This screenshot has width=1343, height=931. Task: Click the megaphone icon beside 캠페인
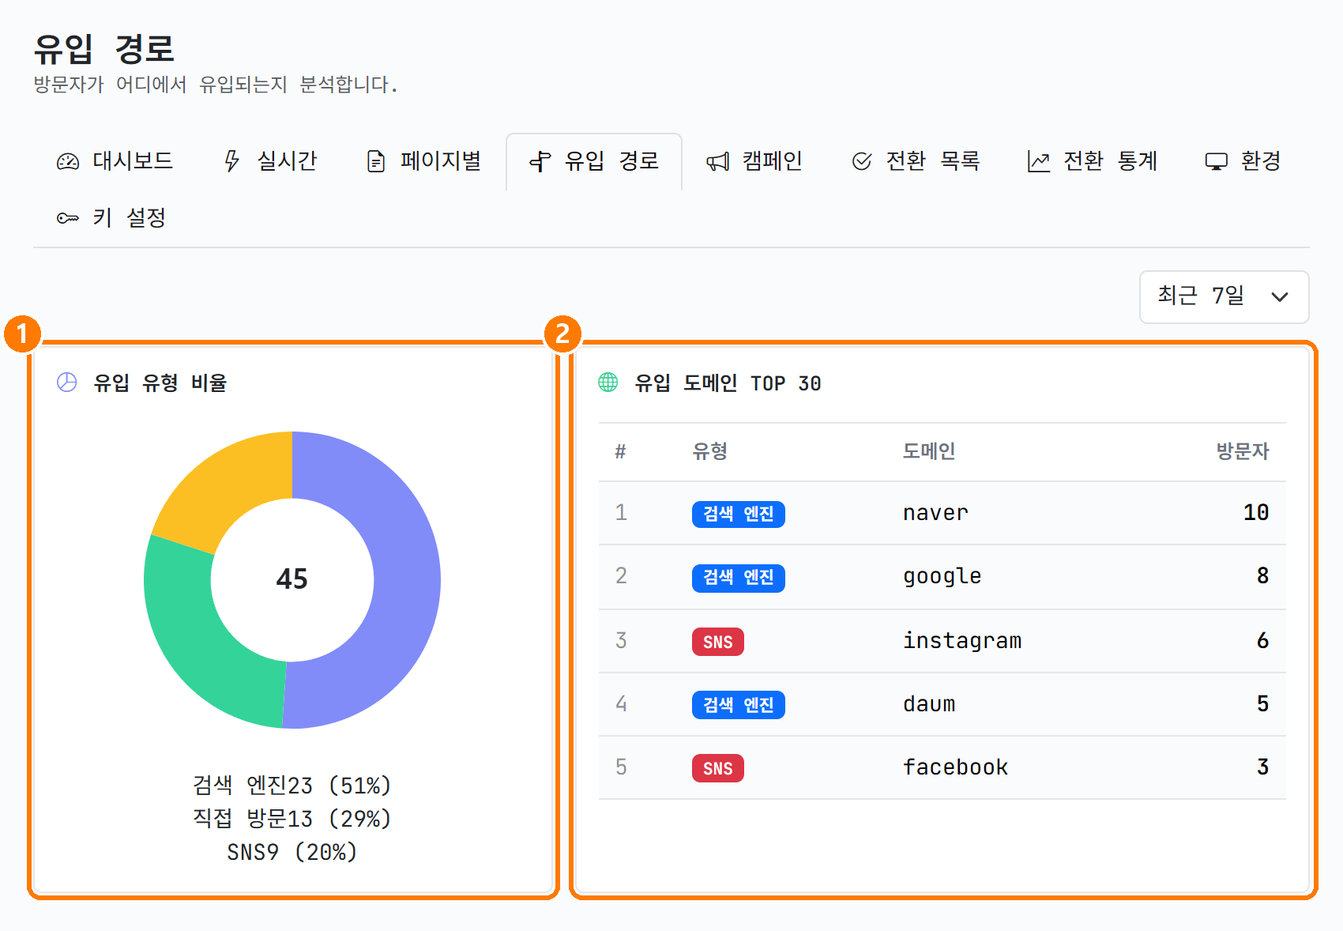pyautogui.click(x=717, y=162)
